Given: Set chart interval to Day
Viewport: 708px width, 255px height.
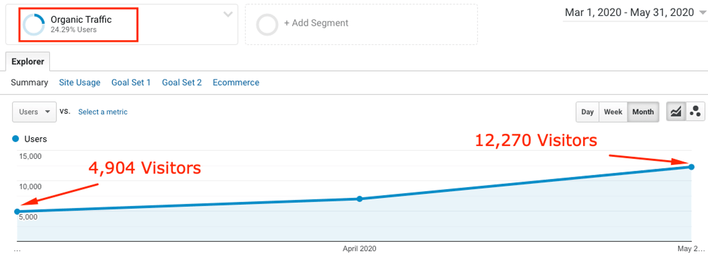Looking at the screenshot, I should coord(587,112).
